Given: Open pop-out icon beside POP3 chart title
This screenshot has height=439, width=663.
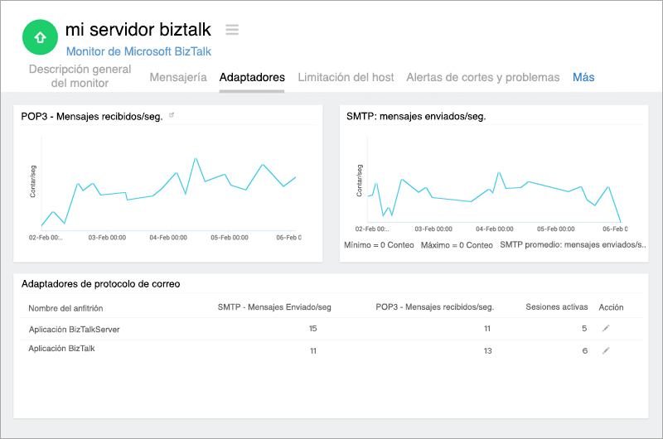Looking at the screenshot, I should click(172, 115).
